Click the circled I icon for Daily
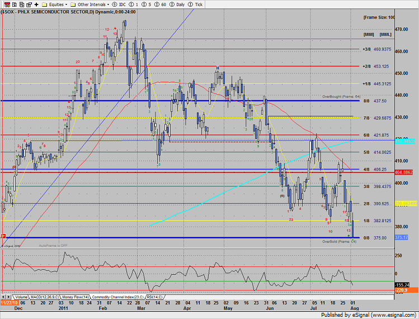Viewport: 419px width, 319px height. pyautogui.click(x=172, y=4)
